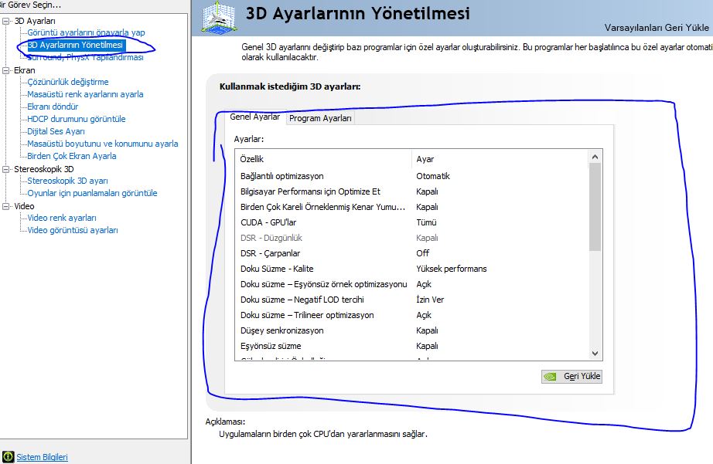Open HDCP durumunu görüntüle

coord(77,119)
